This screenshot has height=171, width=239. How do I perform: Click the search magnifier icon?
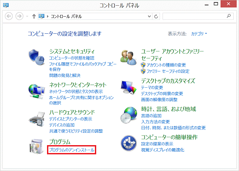pyautogui.click(x=228, y=16)
